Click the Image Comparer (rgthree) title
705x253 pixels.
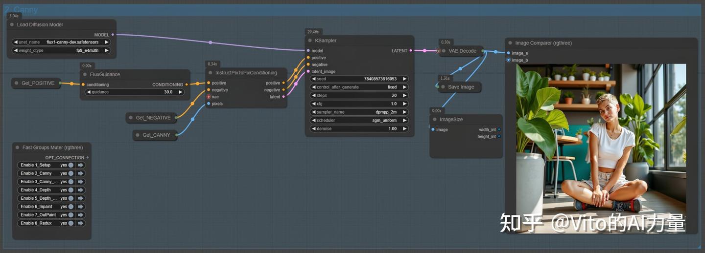coord(543,43)
